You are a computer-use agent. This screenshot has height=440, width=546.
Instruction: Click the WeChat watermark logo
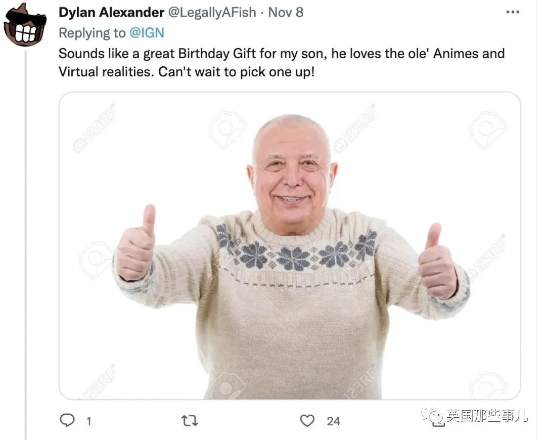tap(432, 415)
